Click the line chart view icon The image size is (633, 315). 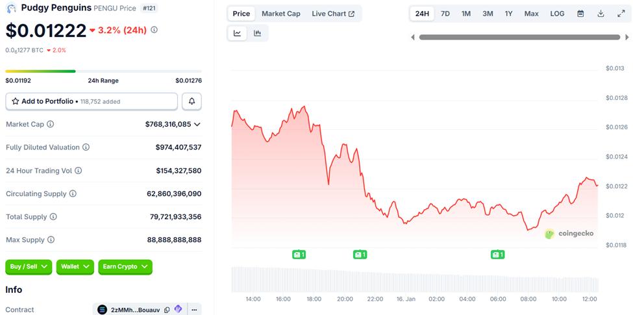pyautogui.click(x=238, y=33)
